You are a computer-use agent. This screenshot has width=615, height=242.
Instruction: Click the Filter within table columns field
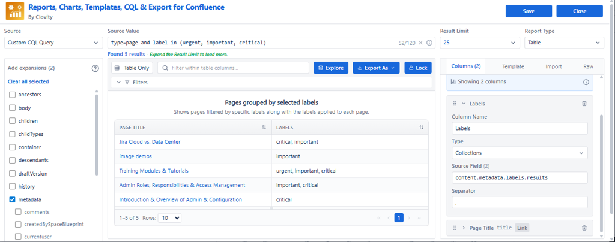point(234,68)
